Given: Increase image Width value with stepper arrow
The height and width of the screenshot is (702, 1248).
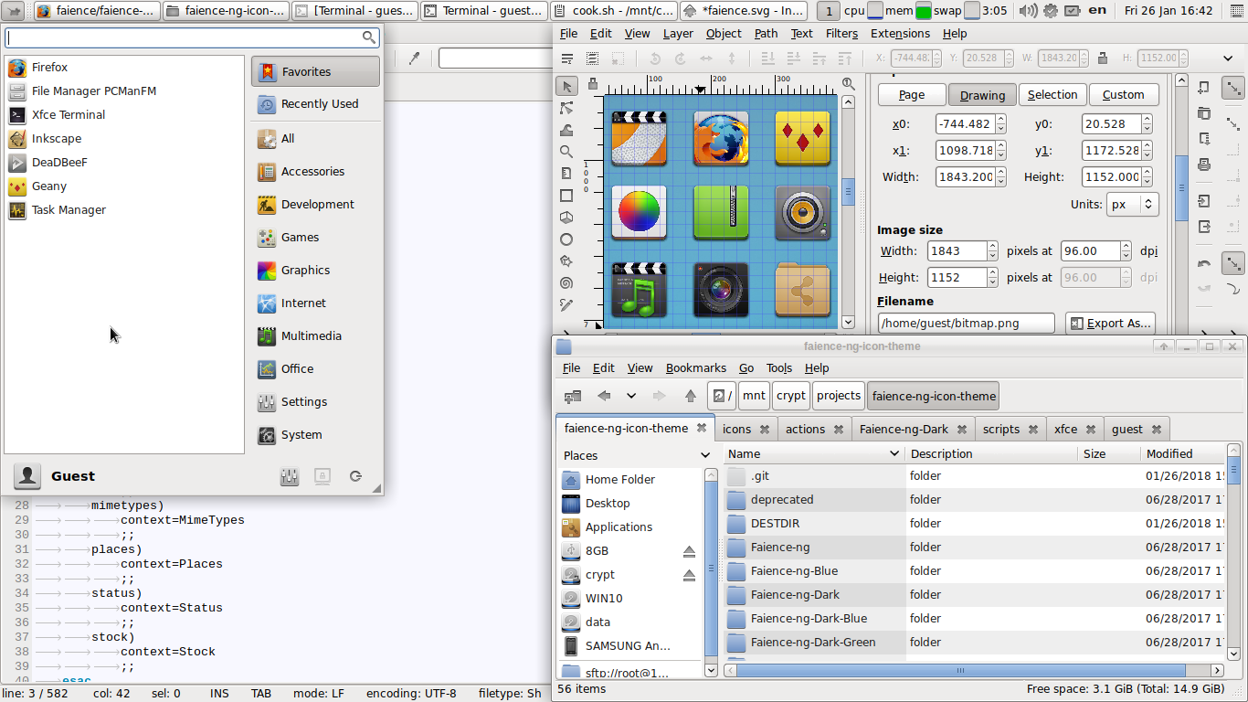Looking at the screenshot, I should [x=992, y=246].
